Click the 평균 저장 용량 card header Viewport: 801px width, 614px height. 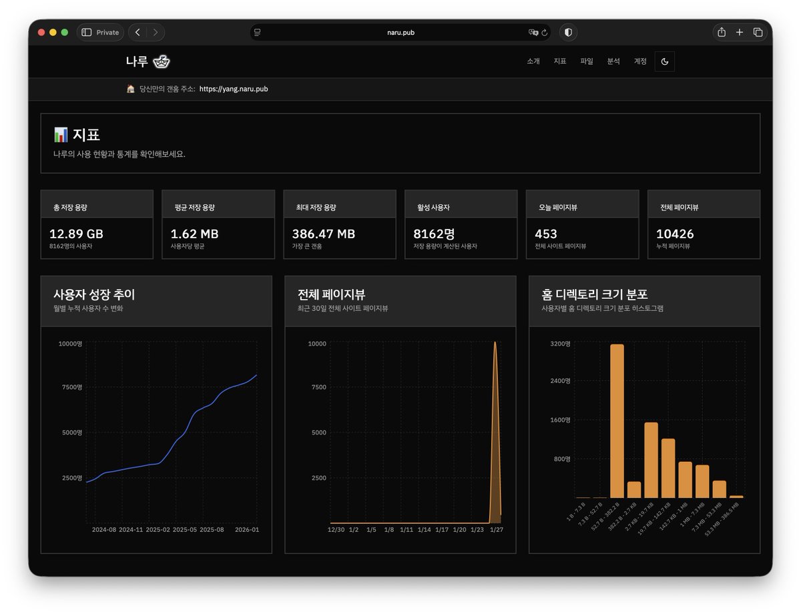[218, 204]
